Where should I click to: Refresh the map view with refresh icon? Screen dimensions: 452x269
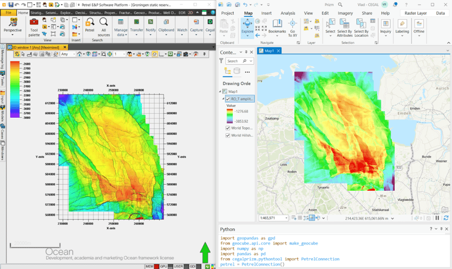tap(446, 218)
